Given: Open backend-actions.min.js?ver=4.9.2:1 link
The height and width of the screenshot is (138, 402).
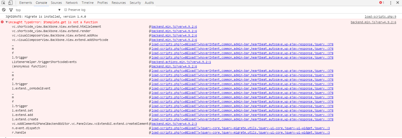Looking at the screenshot, I should tap(181, 62).
